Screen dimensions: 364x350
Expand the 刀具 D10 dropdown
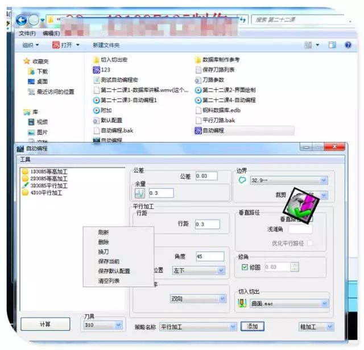(x=118, y=325)
